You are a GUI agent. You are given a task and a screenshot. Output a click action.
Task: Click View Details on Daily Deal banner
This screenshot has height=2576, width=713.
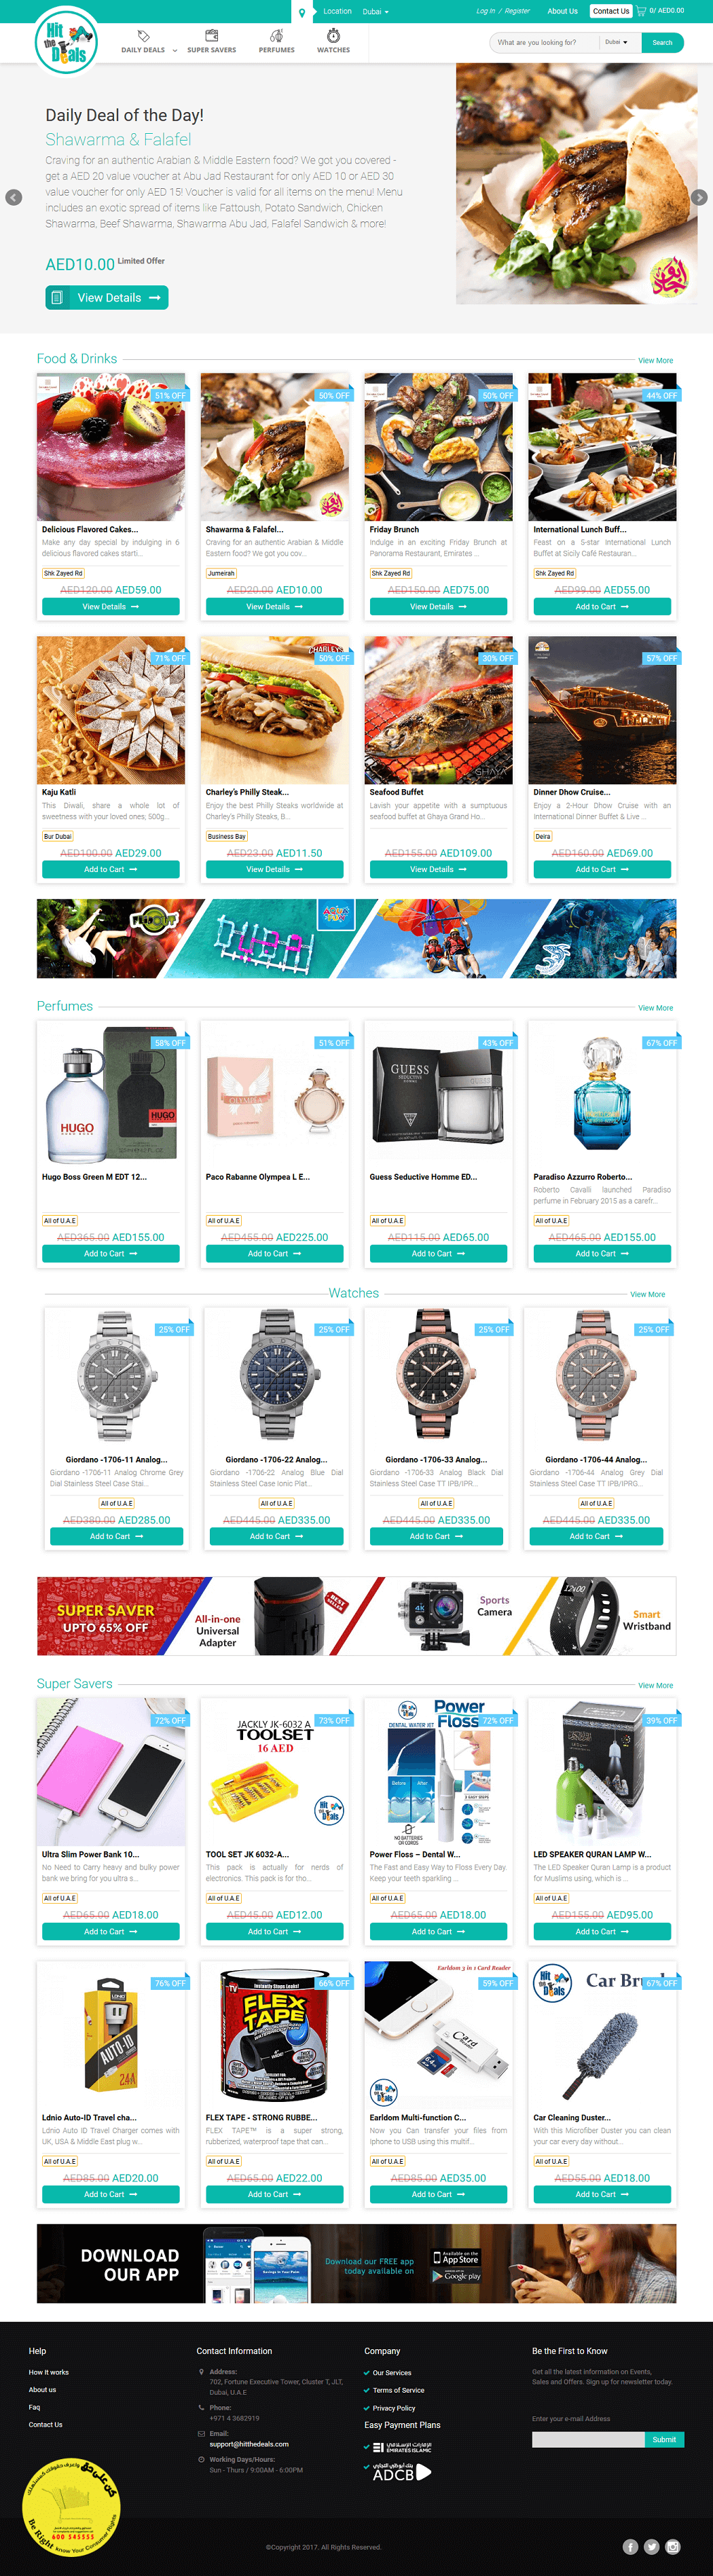click(x=107, y=298)
